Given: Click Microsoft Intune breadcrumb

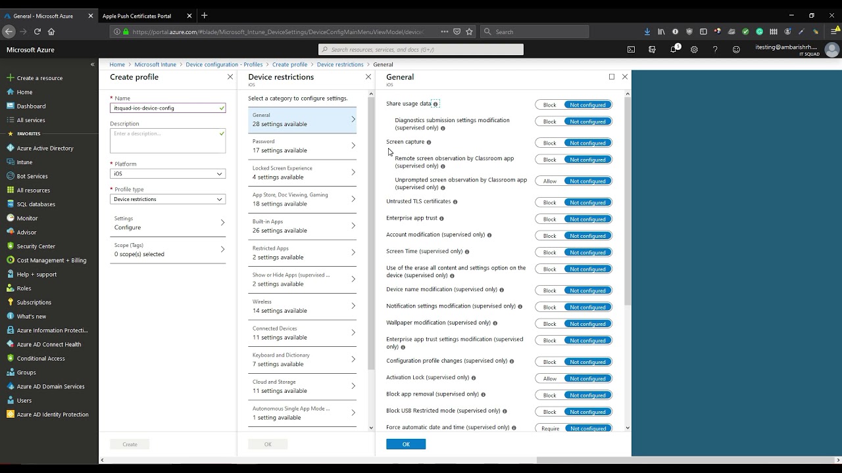Looking at the screenshot, I should click(155, 64).
